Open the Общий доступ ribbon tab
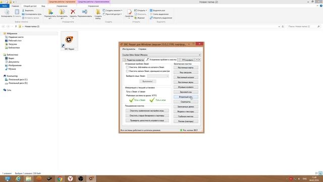The image size is (323, 182). [30, 6]
